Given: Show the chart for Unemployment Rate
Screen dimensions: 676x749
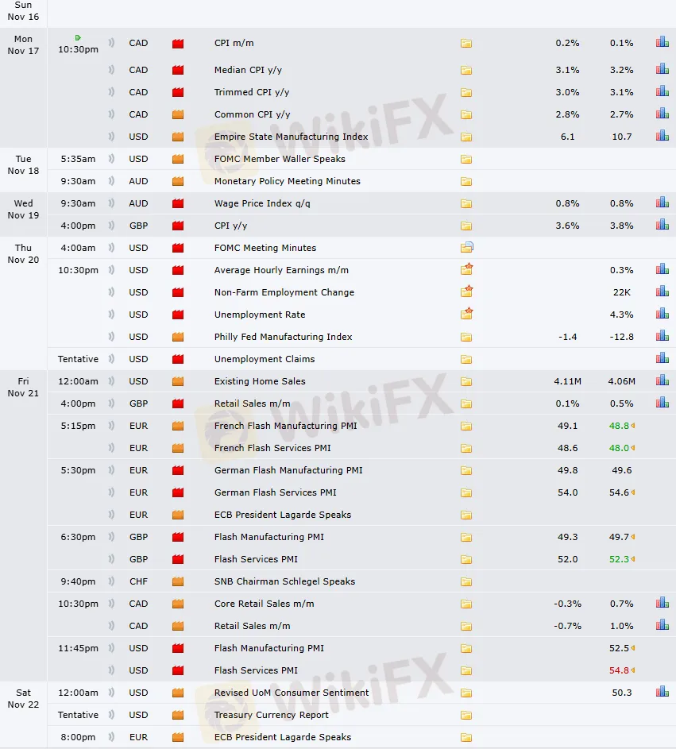Looking at the screenshot, I should click(x=662, y=314).
